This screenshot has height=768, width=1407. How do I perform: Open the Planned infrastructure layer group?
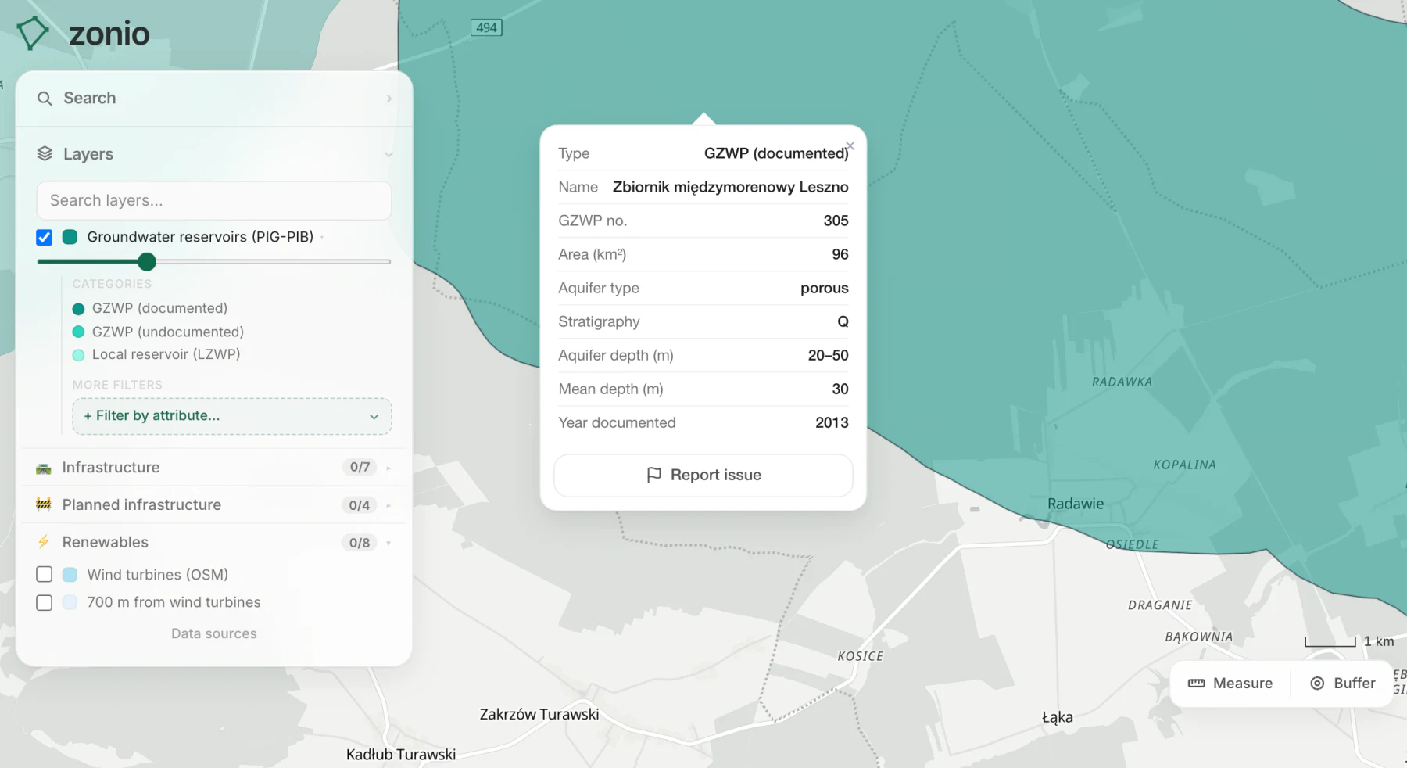pos(214,505)
